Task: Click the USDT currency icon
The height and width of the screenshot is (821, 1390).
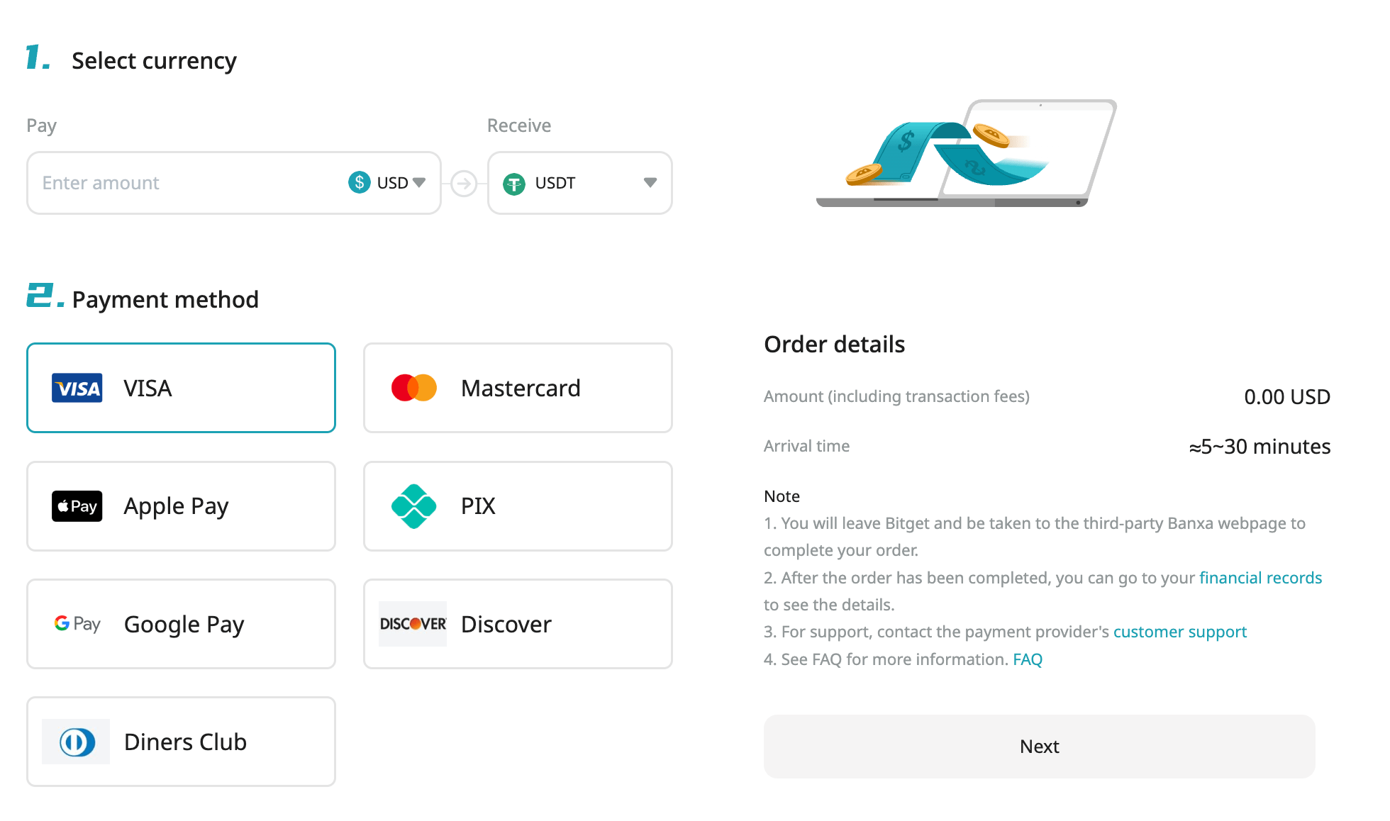Action: 513,181
